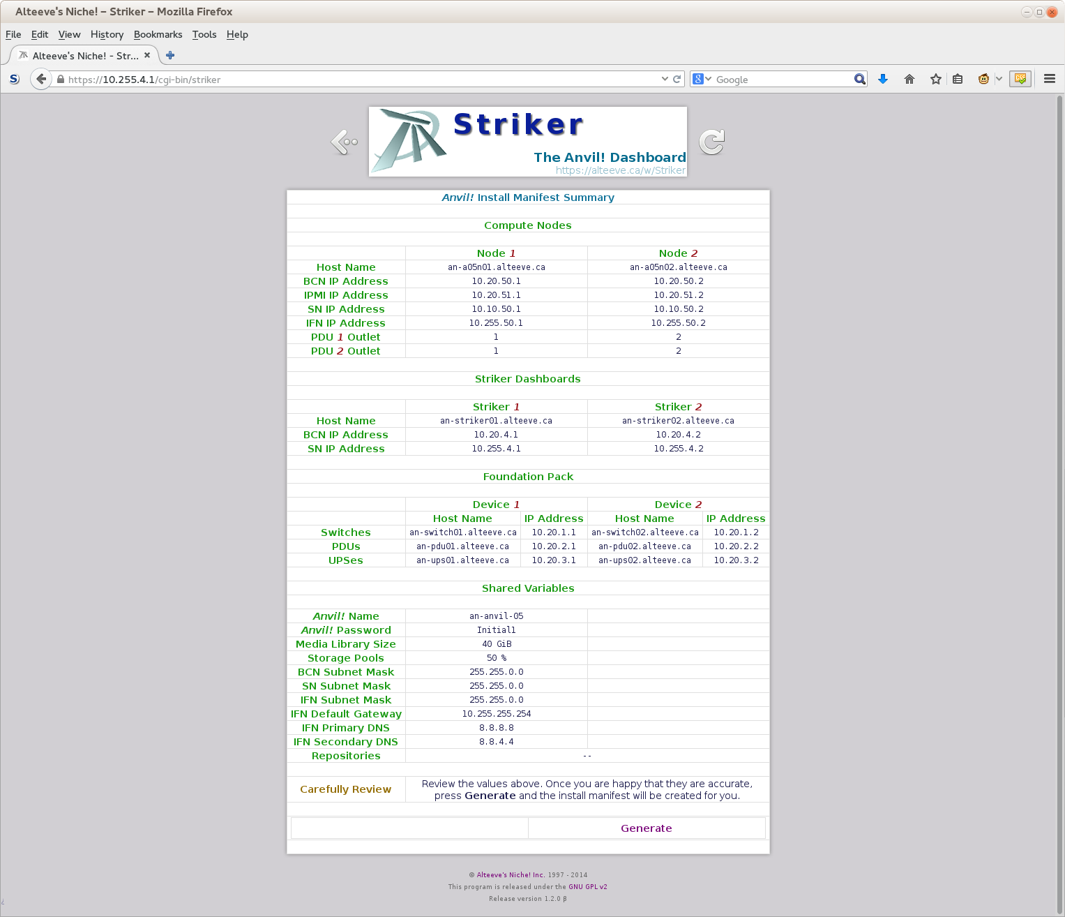This screenshot has height=917, width=1065.
Task: Open the alteeve.ca/w/Striker link in banner
Action: (x=620, y=170)
